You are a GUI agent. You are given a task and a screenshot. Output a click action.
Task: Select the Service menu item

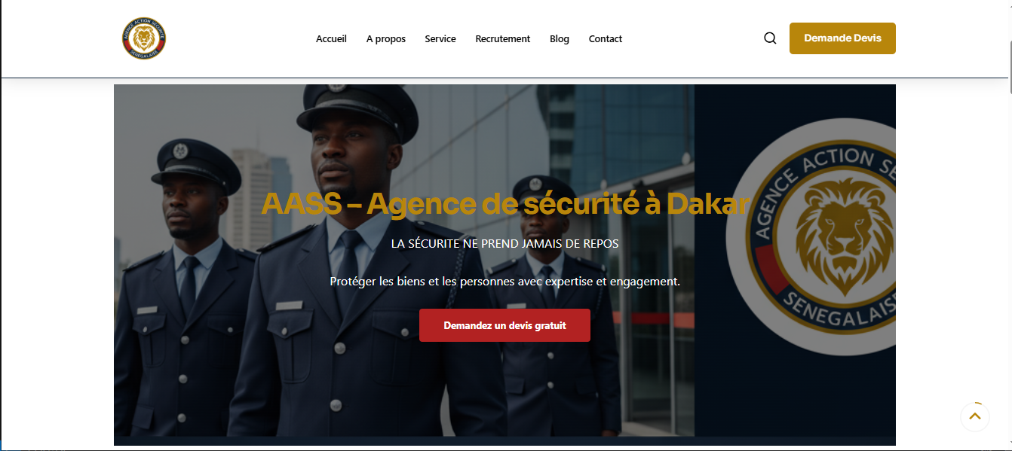tap(440, 38)
